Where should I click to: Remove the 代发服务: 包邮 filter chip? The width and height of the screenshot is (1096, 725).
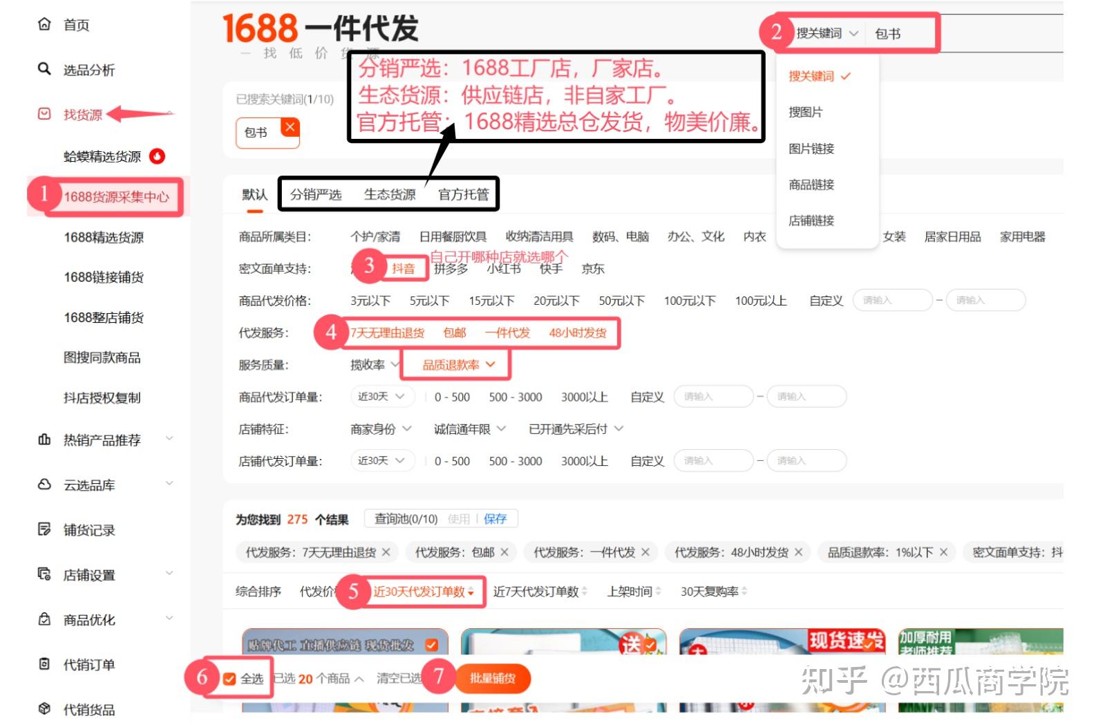504,552
